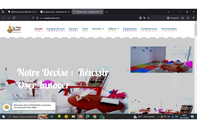Expand the Gallerie dropdown menu
The image size is (197, 128).
(x=113, y=29)
